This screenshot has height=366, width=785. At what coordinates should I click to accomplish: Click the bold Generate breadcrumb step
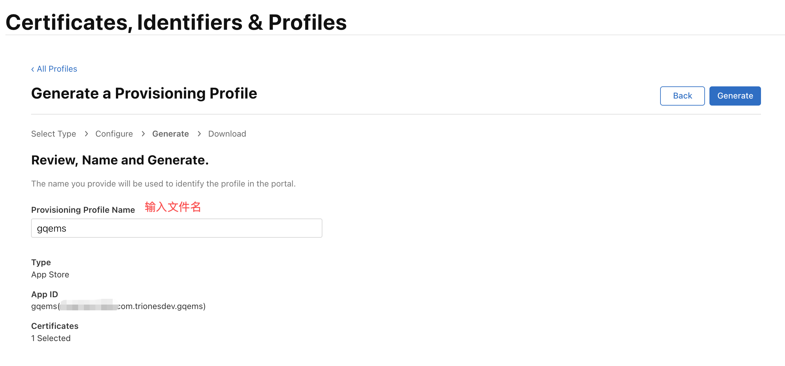(x=170, y=134)
